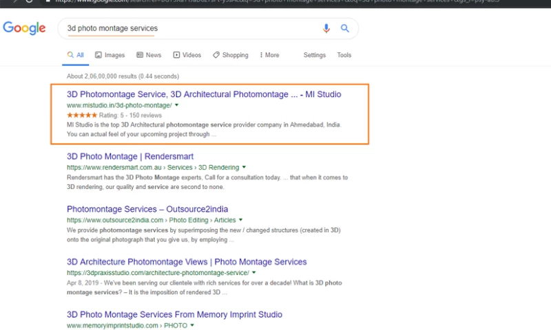Click the browser reload icon

click(29, 1)
